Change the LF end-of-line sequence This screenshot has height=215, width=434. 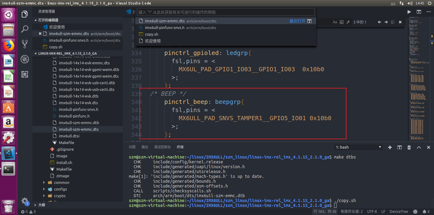pyautogui.click(x=383, y=212)
